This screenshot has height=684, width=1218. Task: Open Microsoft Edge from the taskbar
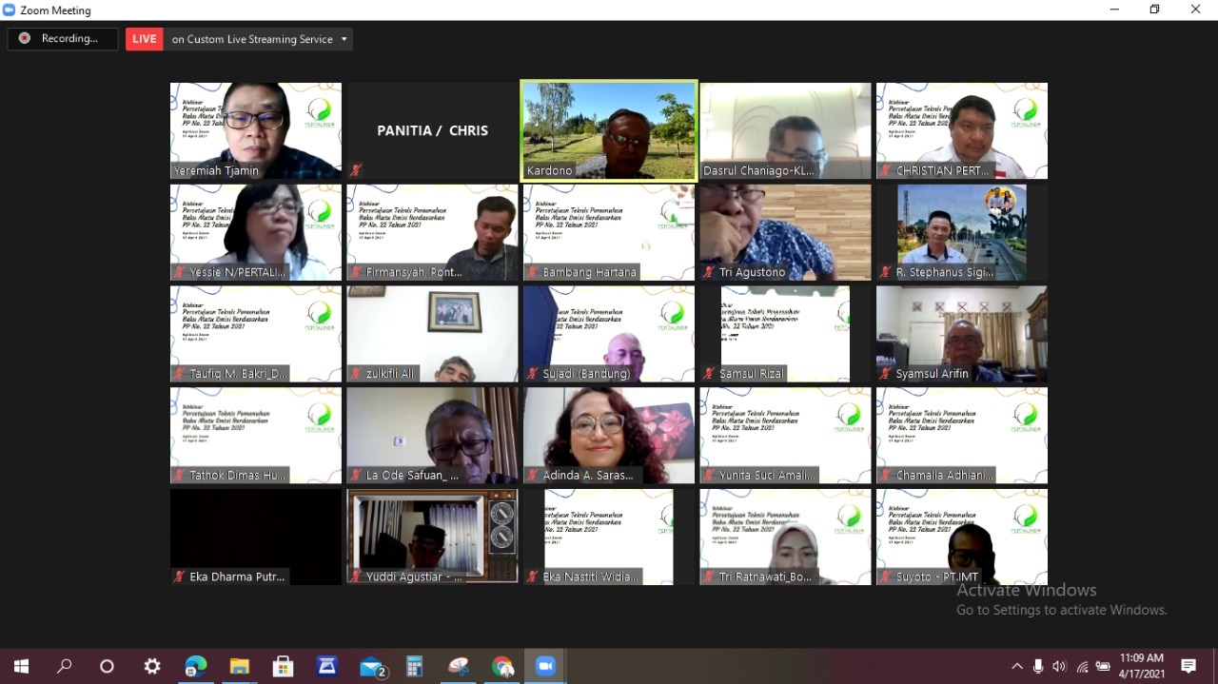pyautogui.click(x=195, y=667)
